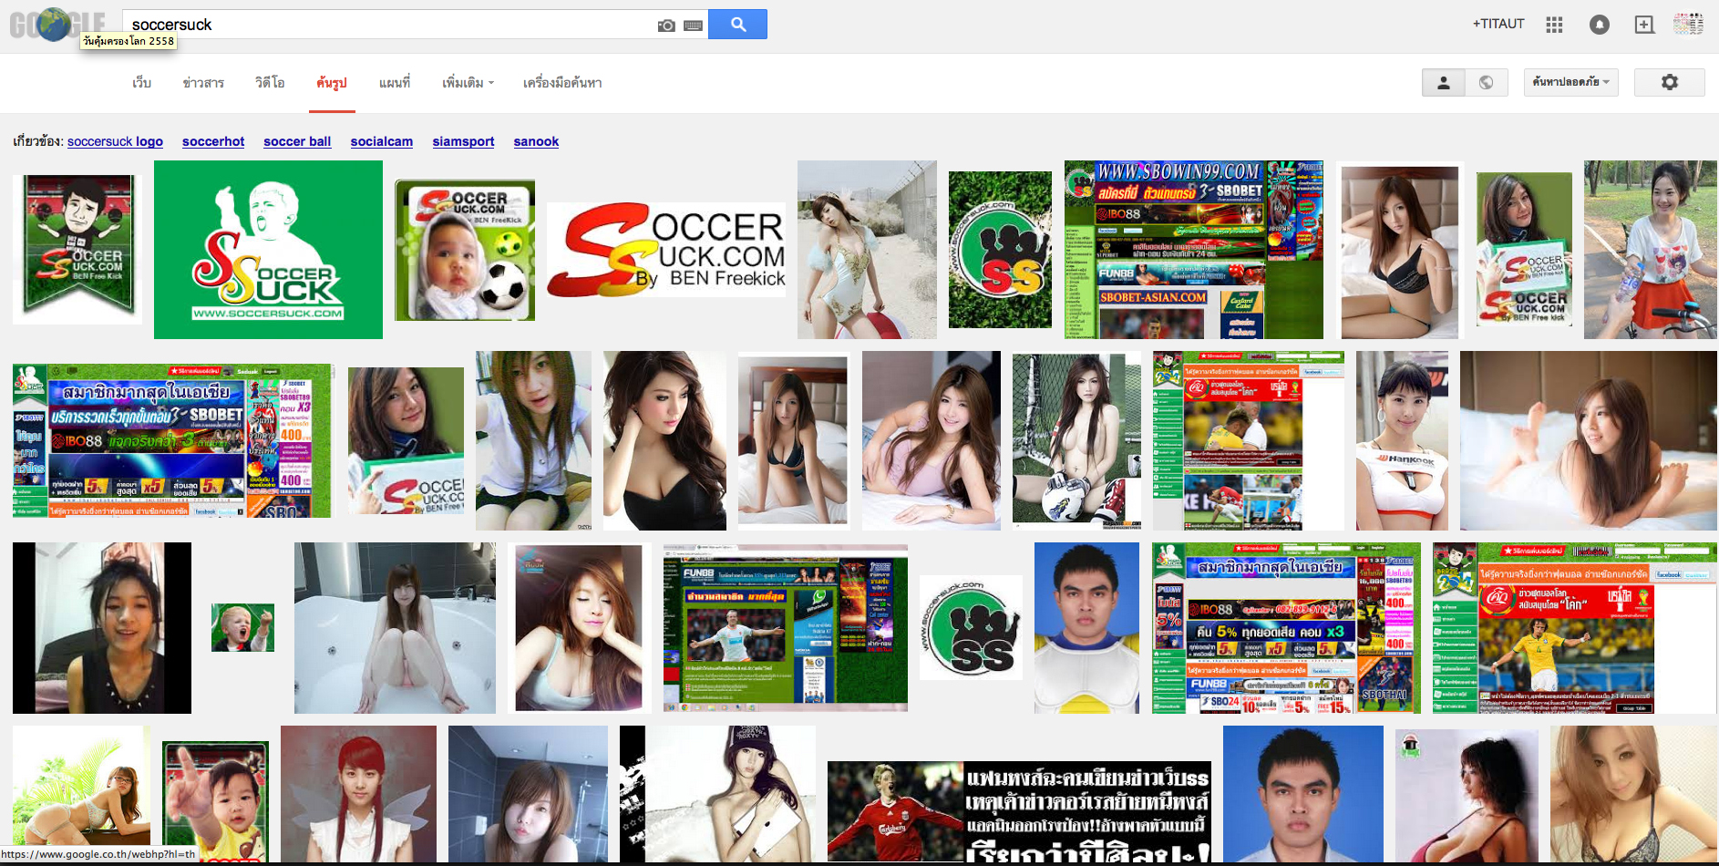Open woman with bicycle in park image
Viewport: 1719px width, 866px height.
[x=1651, y=250]
